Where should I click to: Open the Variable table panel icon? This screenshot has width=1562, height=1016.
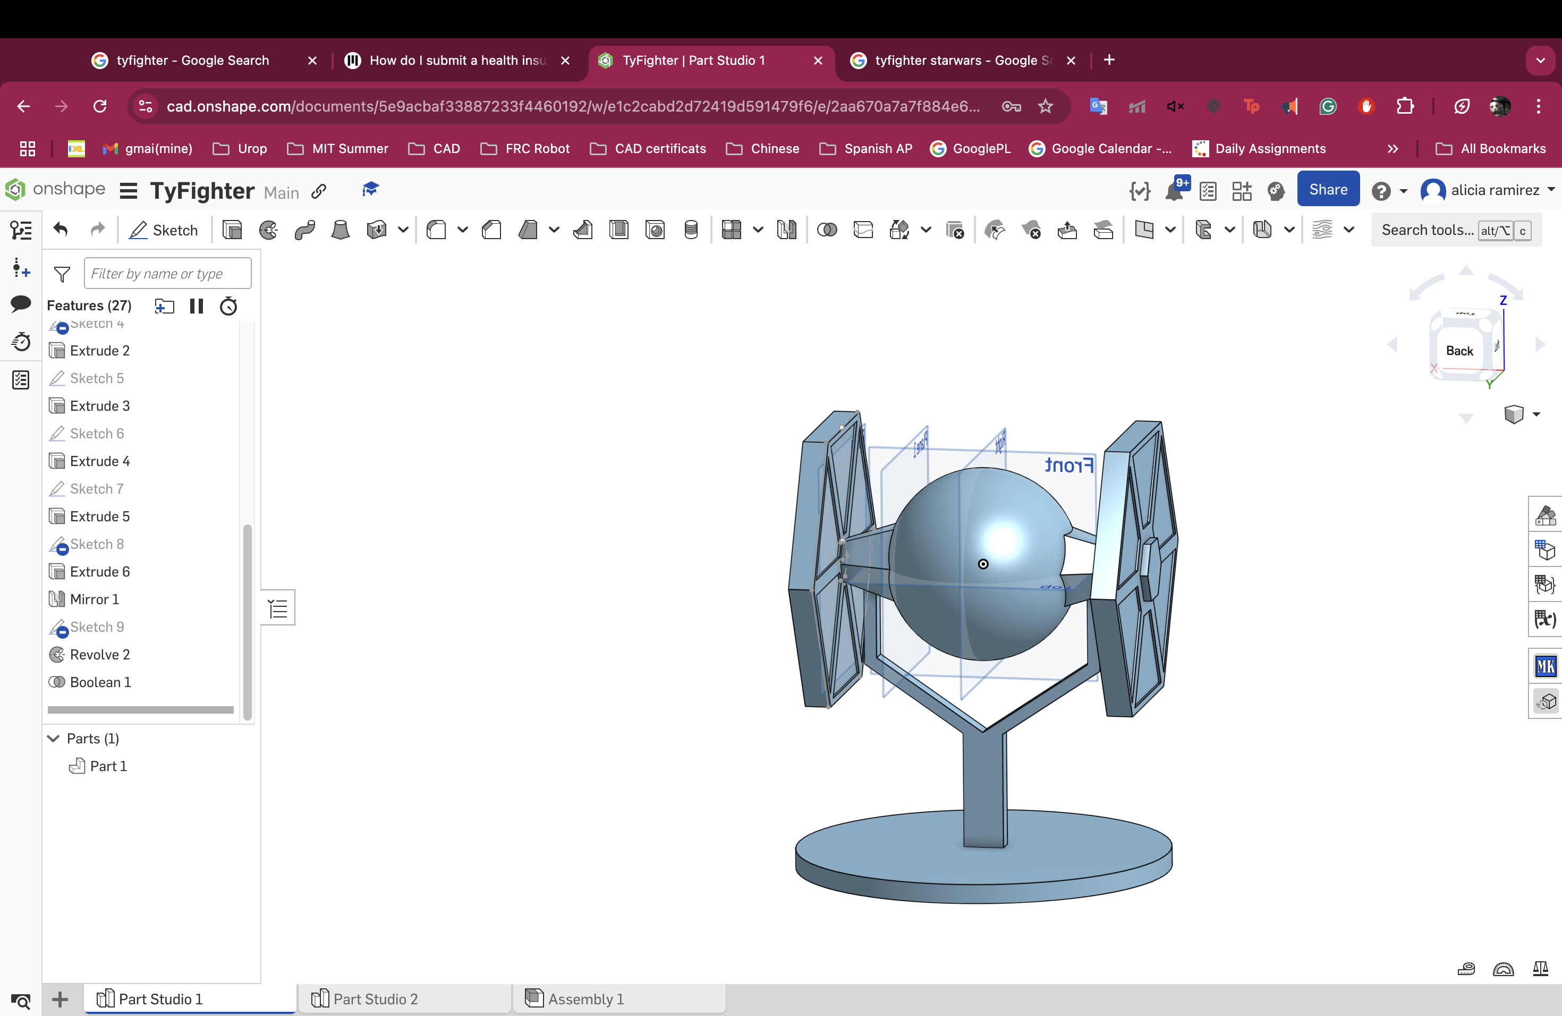(1545, 619)
